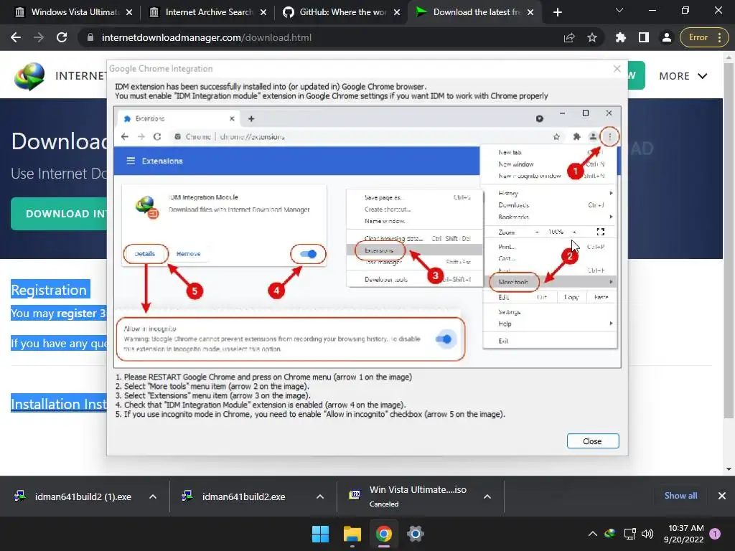This screenshot has width=735, height=551.
Task: Open the clock showing 10:37 AM
Action: click(x=683, y=534)
